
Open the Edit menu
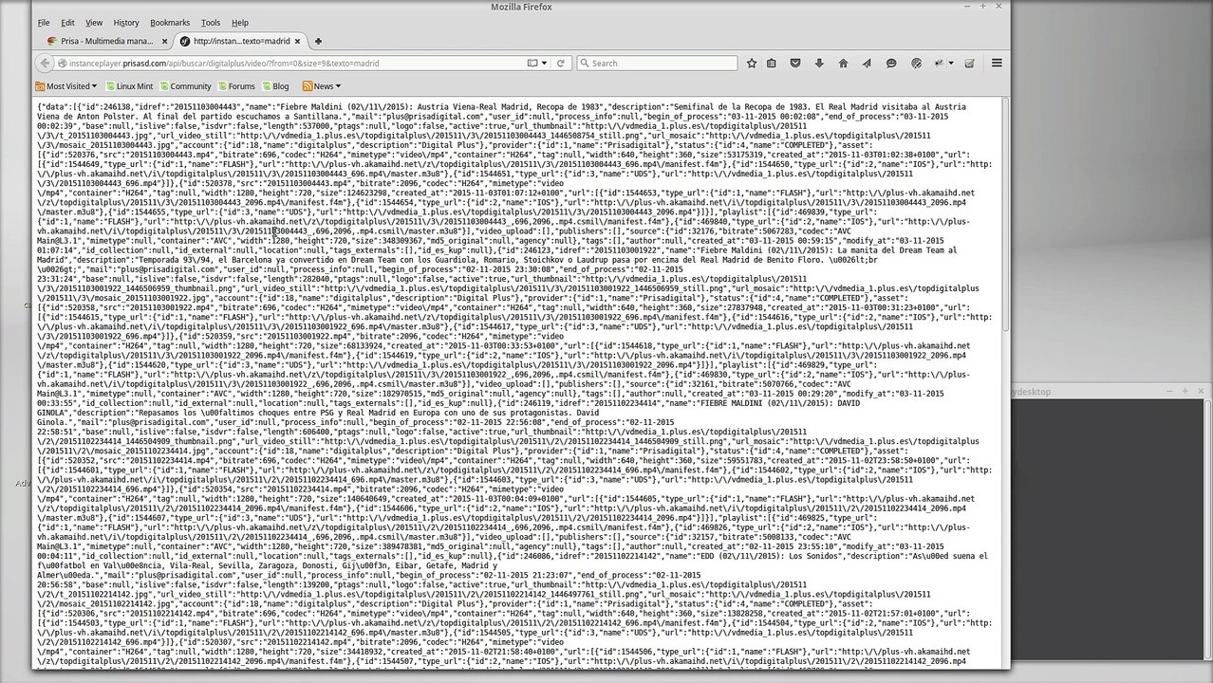point(67,23)
